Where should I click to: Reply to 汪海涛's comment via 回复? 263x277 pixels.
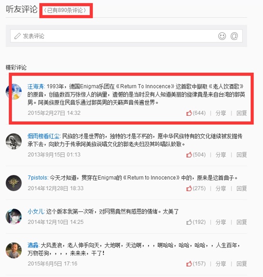pos(242,113)
